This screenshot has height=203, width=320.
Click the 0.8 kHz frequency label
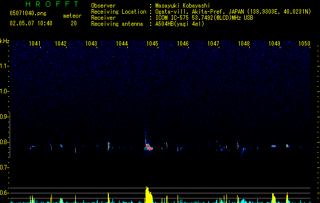[x=4, y=142]
